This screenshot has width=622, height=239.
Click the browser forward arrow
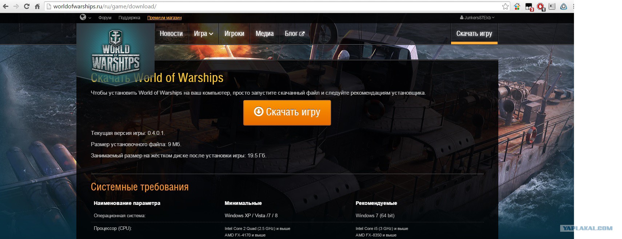[16, 6]
